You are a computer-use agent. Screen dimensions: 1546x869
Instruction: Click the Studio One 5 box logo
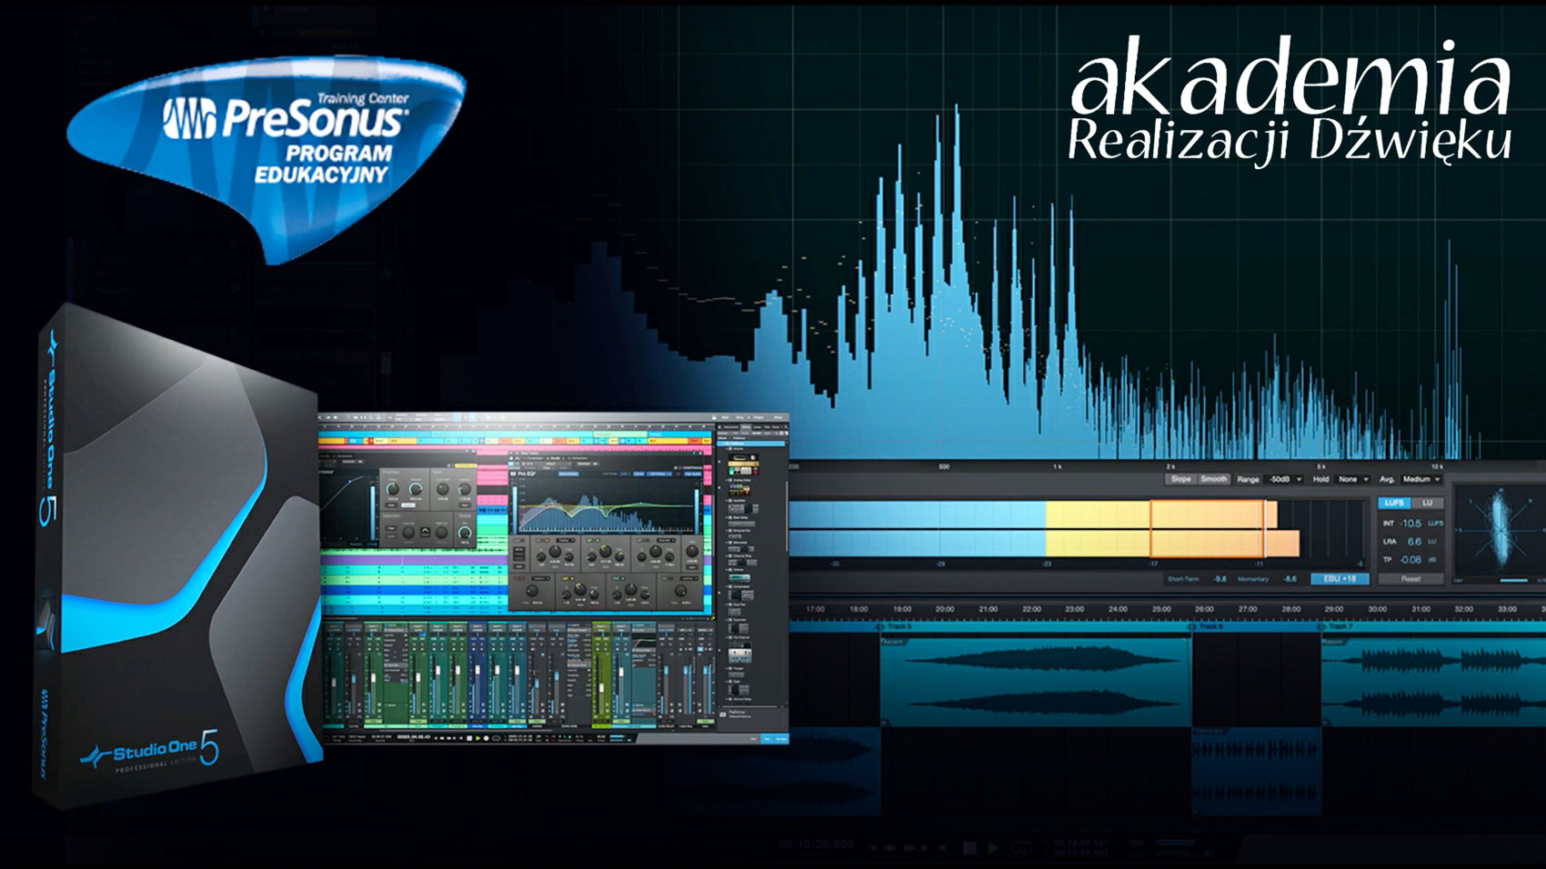152,751
